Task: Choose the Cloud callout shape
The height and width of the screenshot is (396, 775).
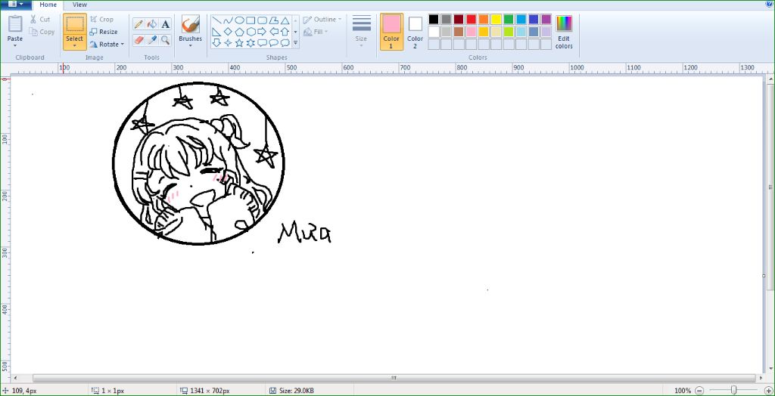Action: click(x=285, y=43)
